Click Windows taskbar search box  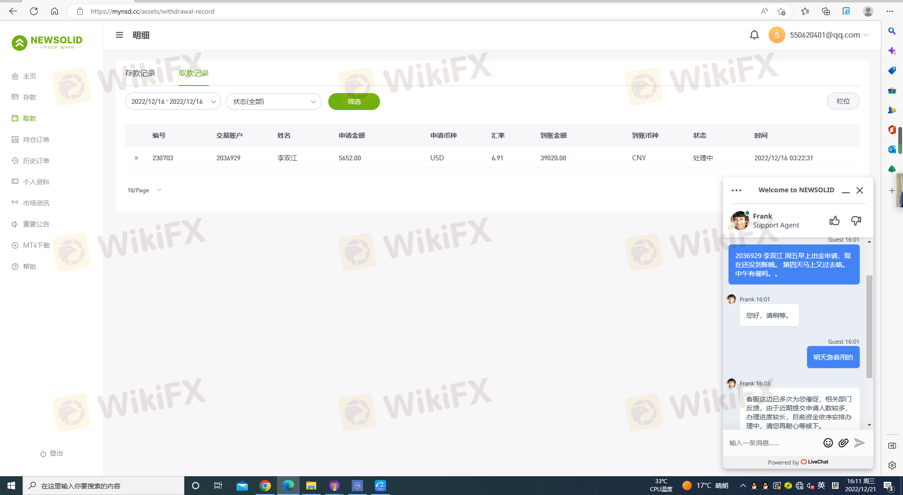[103, 486]
